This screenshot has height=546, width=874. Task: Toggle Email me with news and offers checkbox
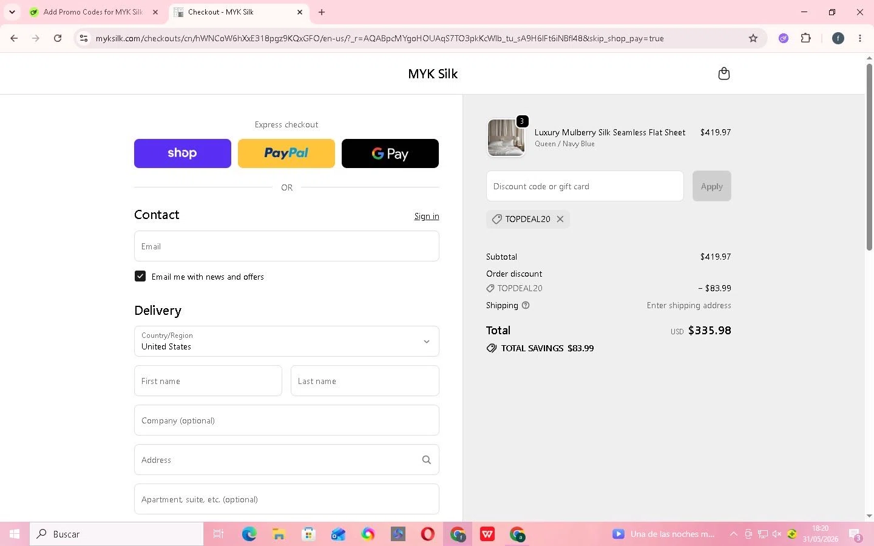pos(140,276)
